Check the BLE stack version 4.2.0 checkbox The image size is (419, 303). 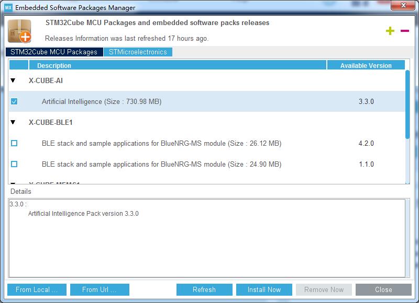[x=14, y=143]
